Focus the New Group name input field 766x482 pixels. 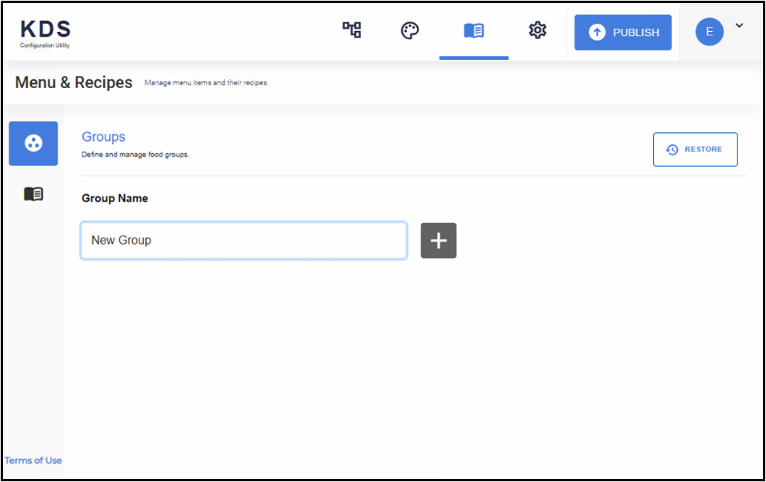click(244, 240)
